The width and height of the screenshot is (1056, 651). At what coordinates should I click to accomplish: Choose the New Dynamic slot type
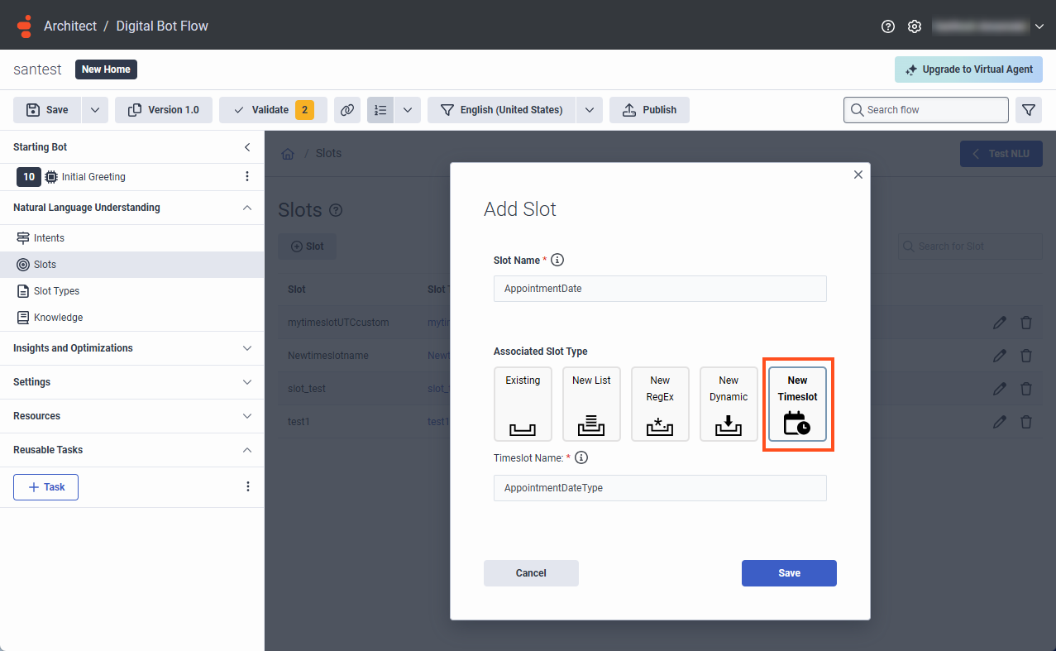pos(729,404)
